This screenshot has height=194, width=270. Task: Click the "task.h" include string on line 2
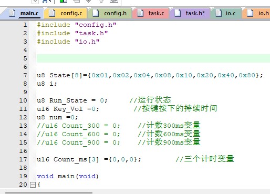[x=91, y=33]
